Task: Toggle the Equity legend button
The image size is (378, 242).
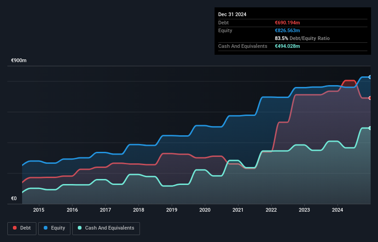Action: coord(54,228)
